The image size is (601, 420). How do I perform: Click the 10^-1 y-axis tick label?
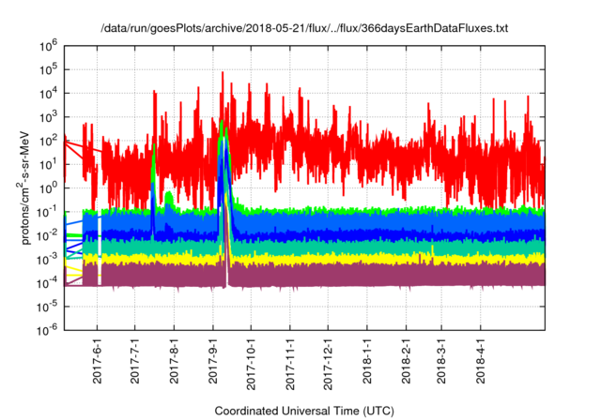click(47, 212)
